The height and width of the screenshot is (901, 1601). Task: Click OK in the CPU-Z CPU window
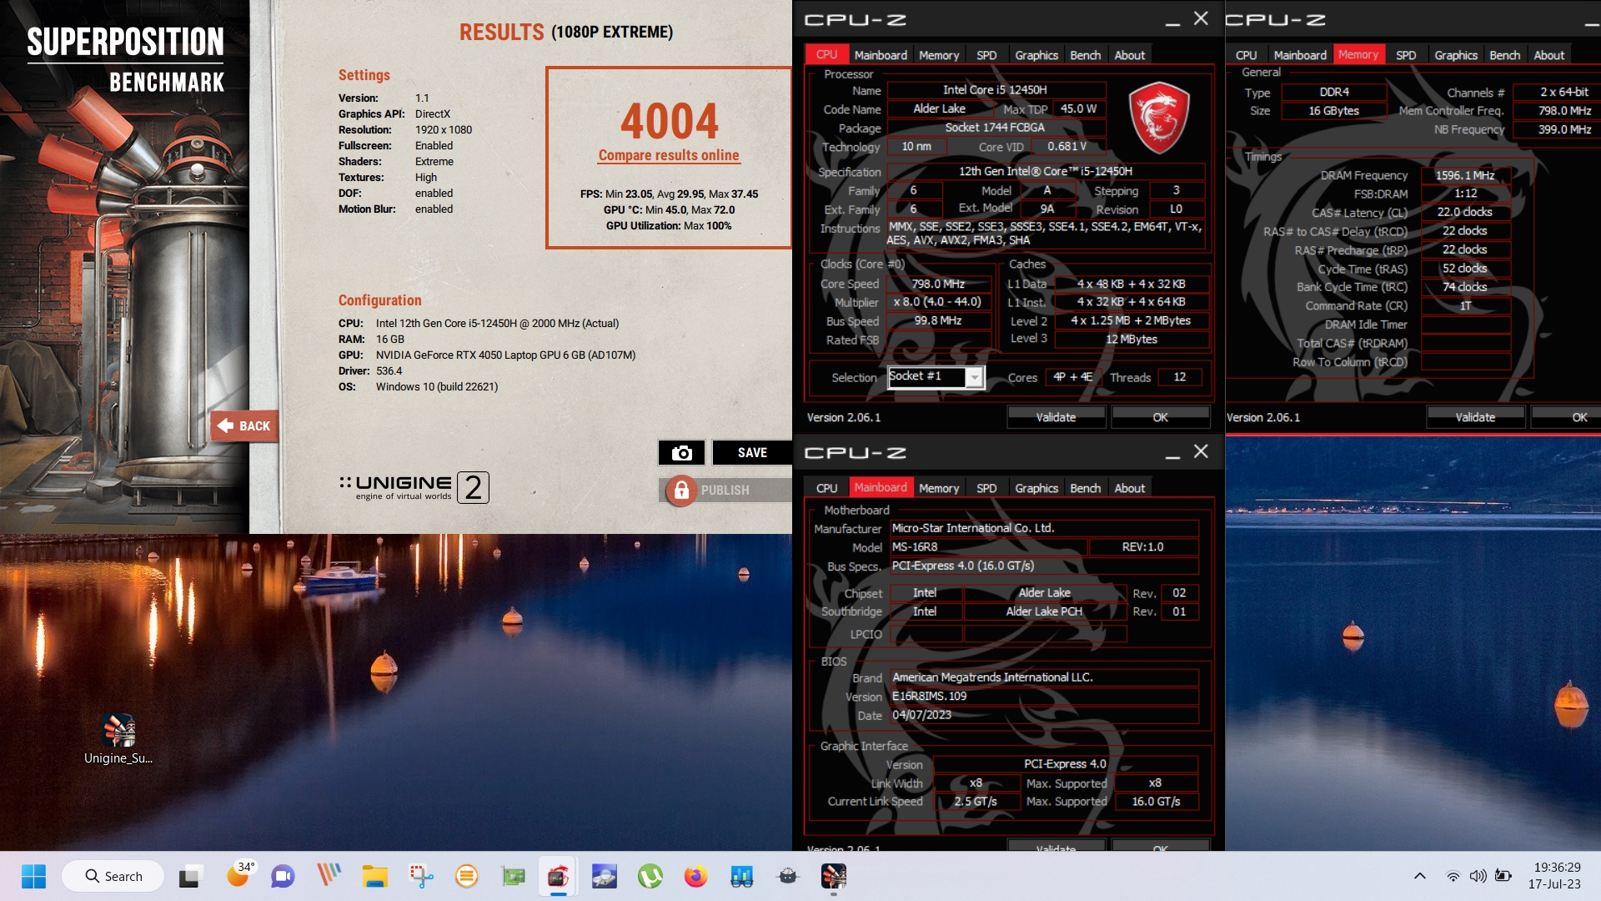pyautogui.click(x=1160, y=417)
